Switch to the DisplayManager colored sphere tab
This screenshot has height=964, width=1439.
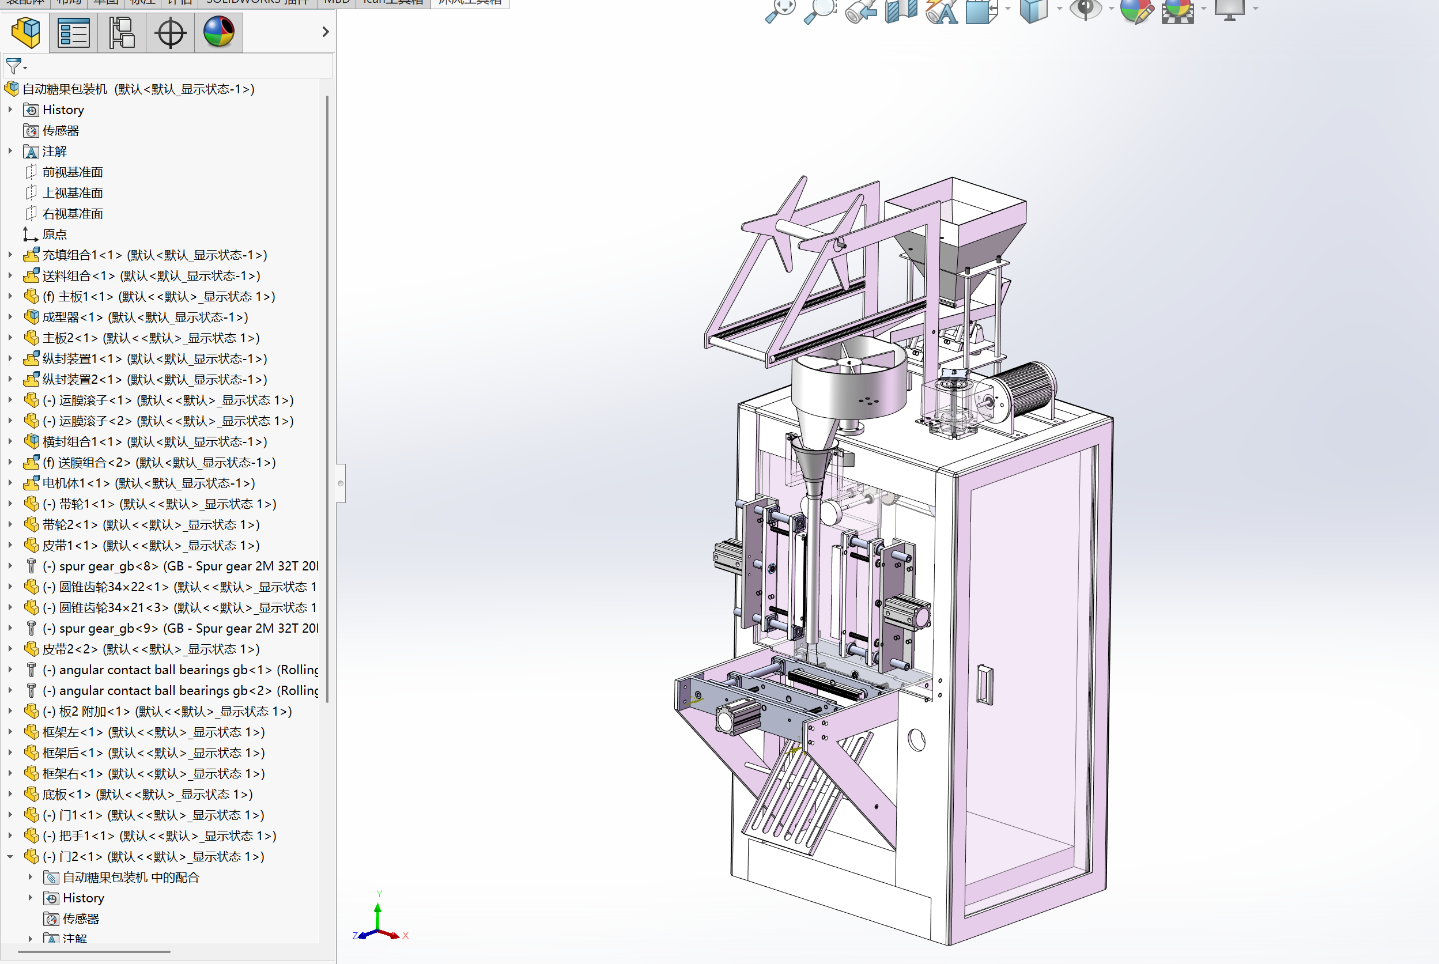click(x=219, y=32)
